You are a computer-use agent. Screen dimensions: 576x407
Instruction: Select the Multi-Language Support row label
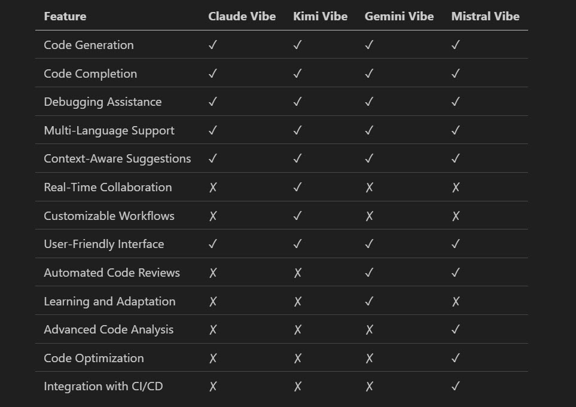109,130
